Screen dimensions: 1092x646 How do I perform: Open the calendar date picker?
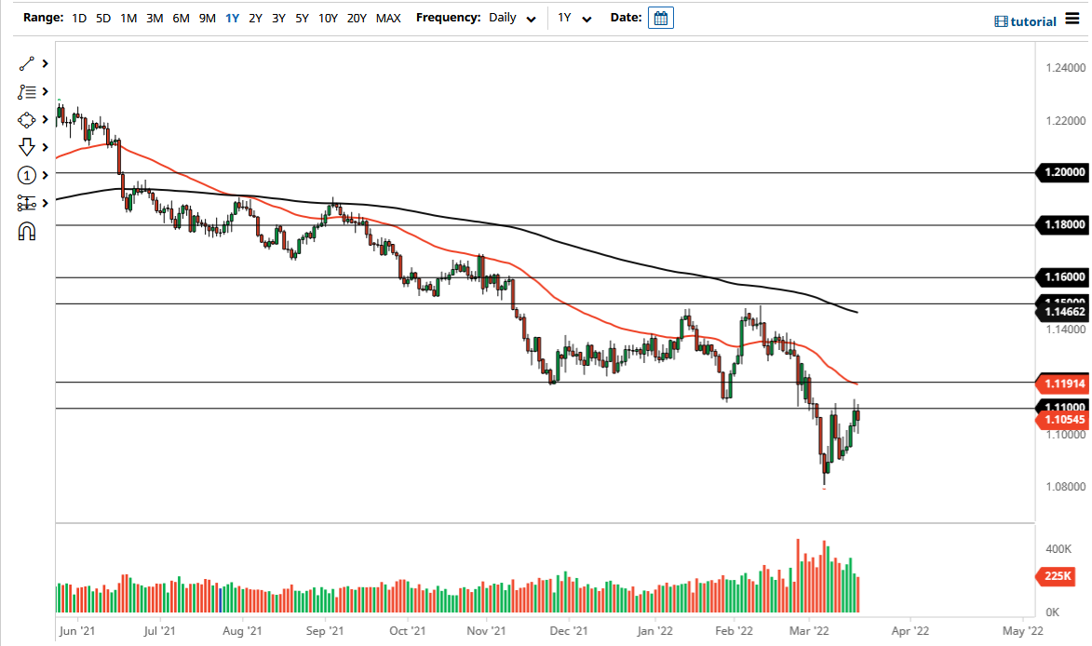click(660, 17)
